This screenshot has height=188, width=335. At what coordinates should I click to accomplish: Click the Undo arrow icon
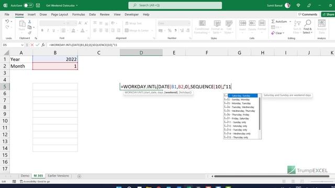click(7, 21)
